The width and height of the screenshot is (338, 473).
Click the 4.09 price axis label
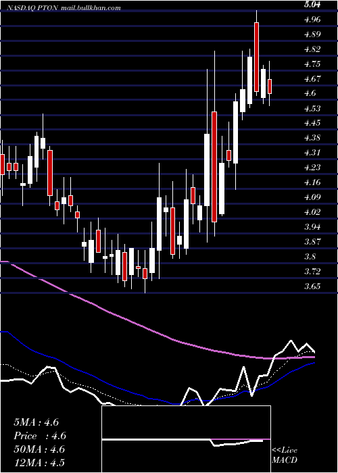312,197
